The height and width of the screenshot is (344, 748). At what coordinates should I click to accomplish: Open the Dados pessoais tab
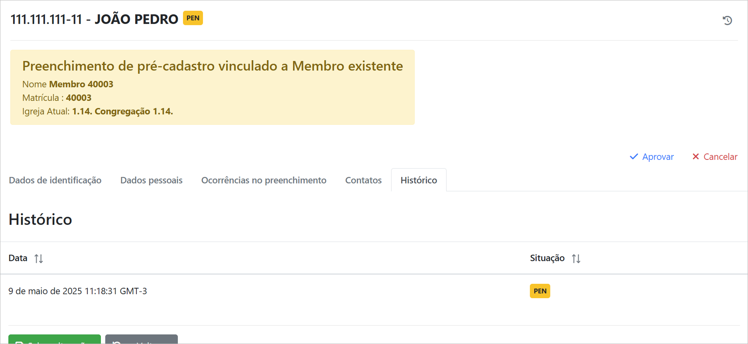coord(152,180)
